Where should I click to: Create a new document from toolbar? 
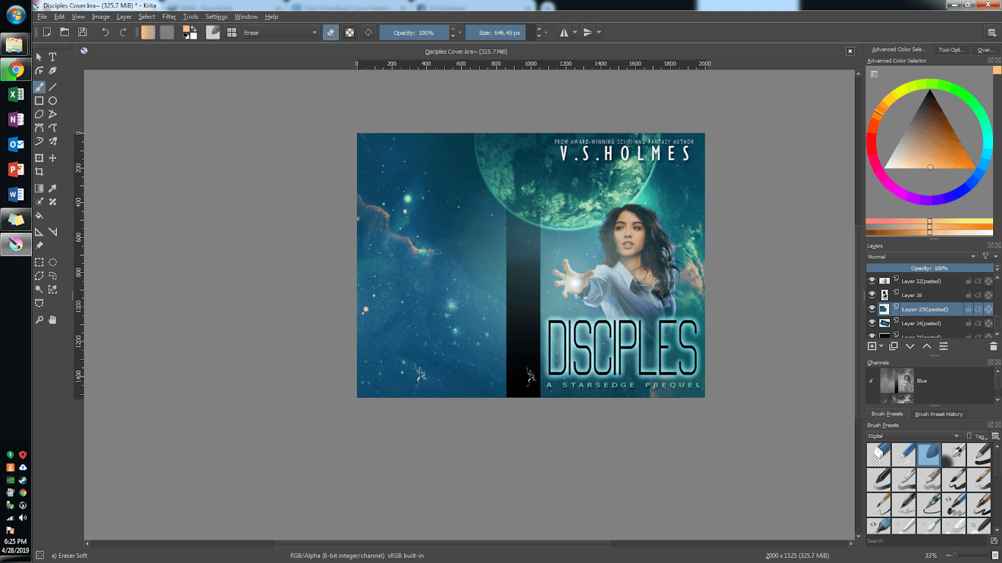(47, 33)
